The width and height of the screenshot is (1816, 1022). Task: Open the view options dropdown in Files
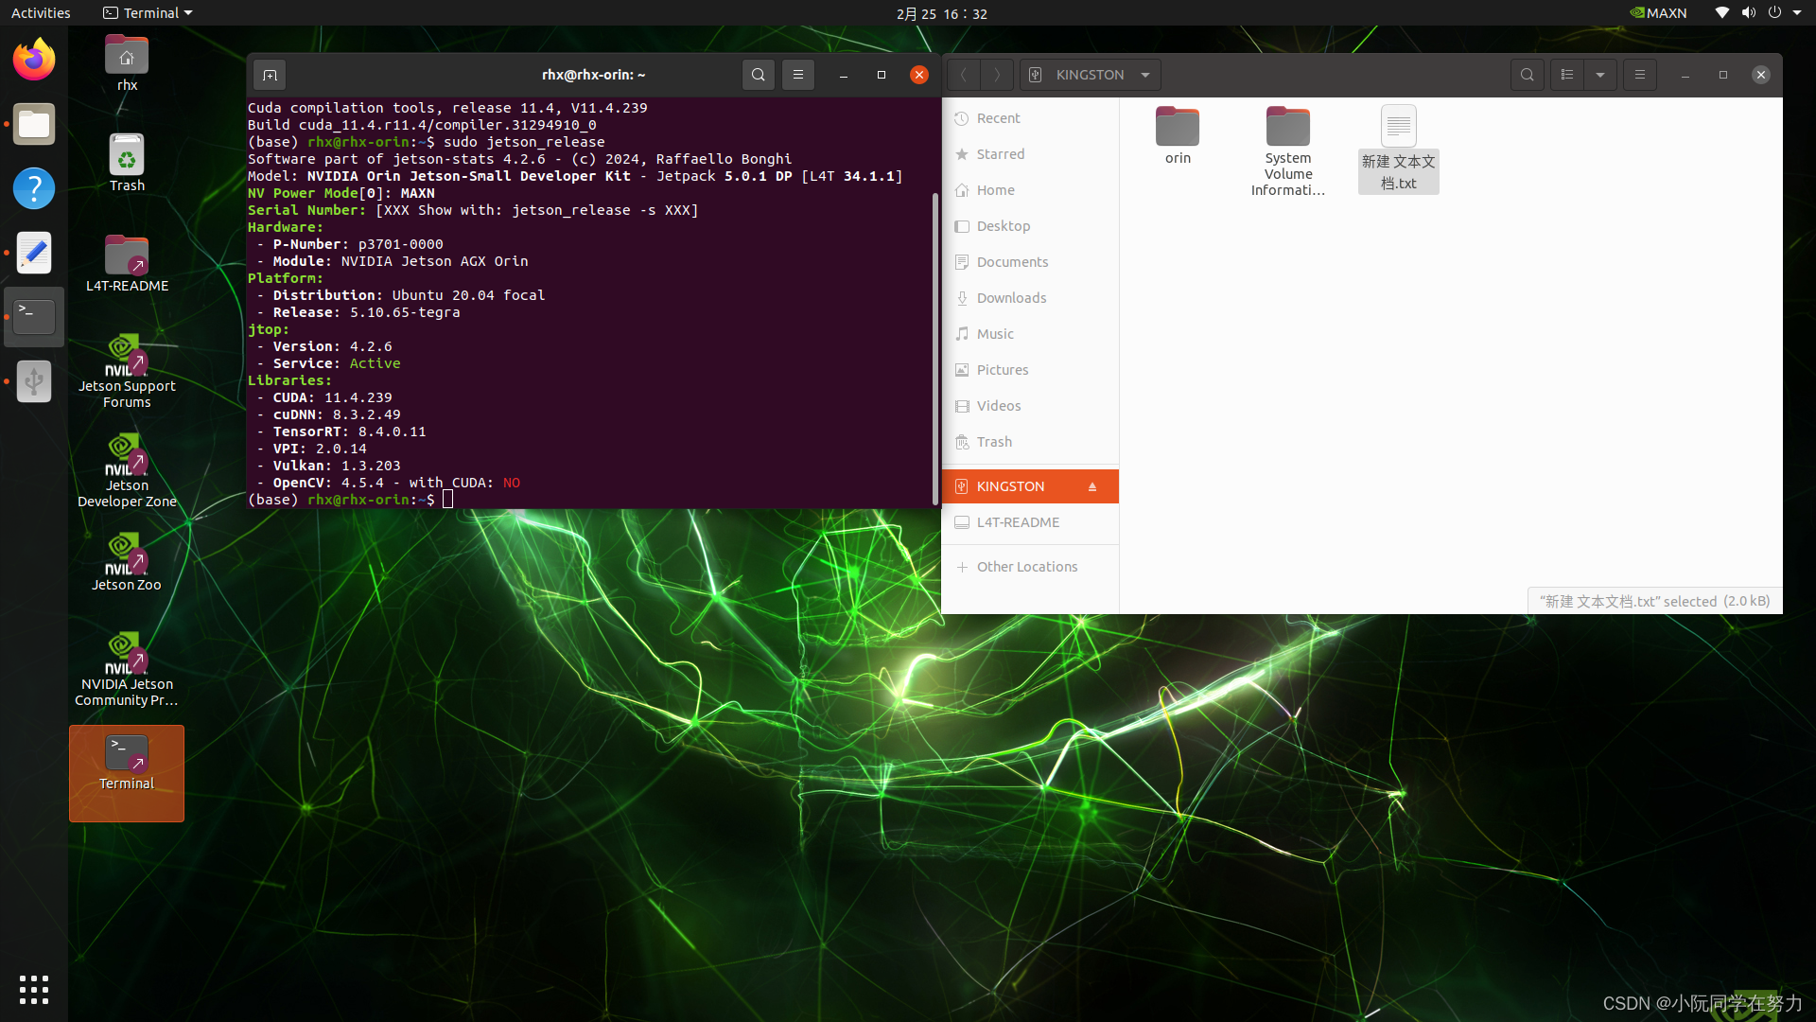tap(1601, 74)
